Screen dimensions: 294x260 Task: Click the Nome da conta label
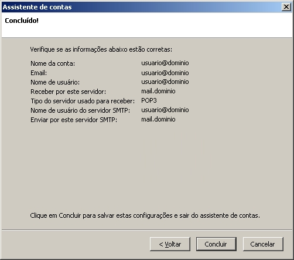[53, 63]
